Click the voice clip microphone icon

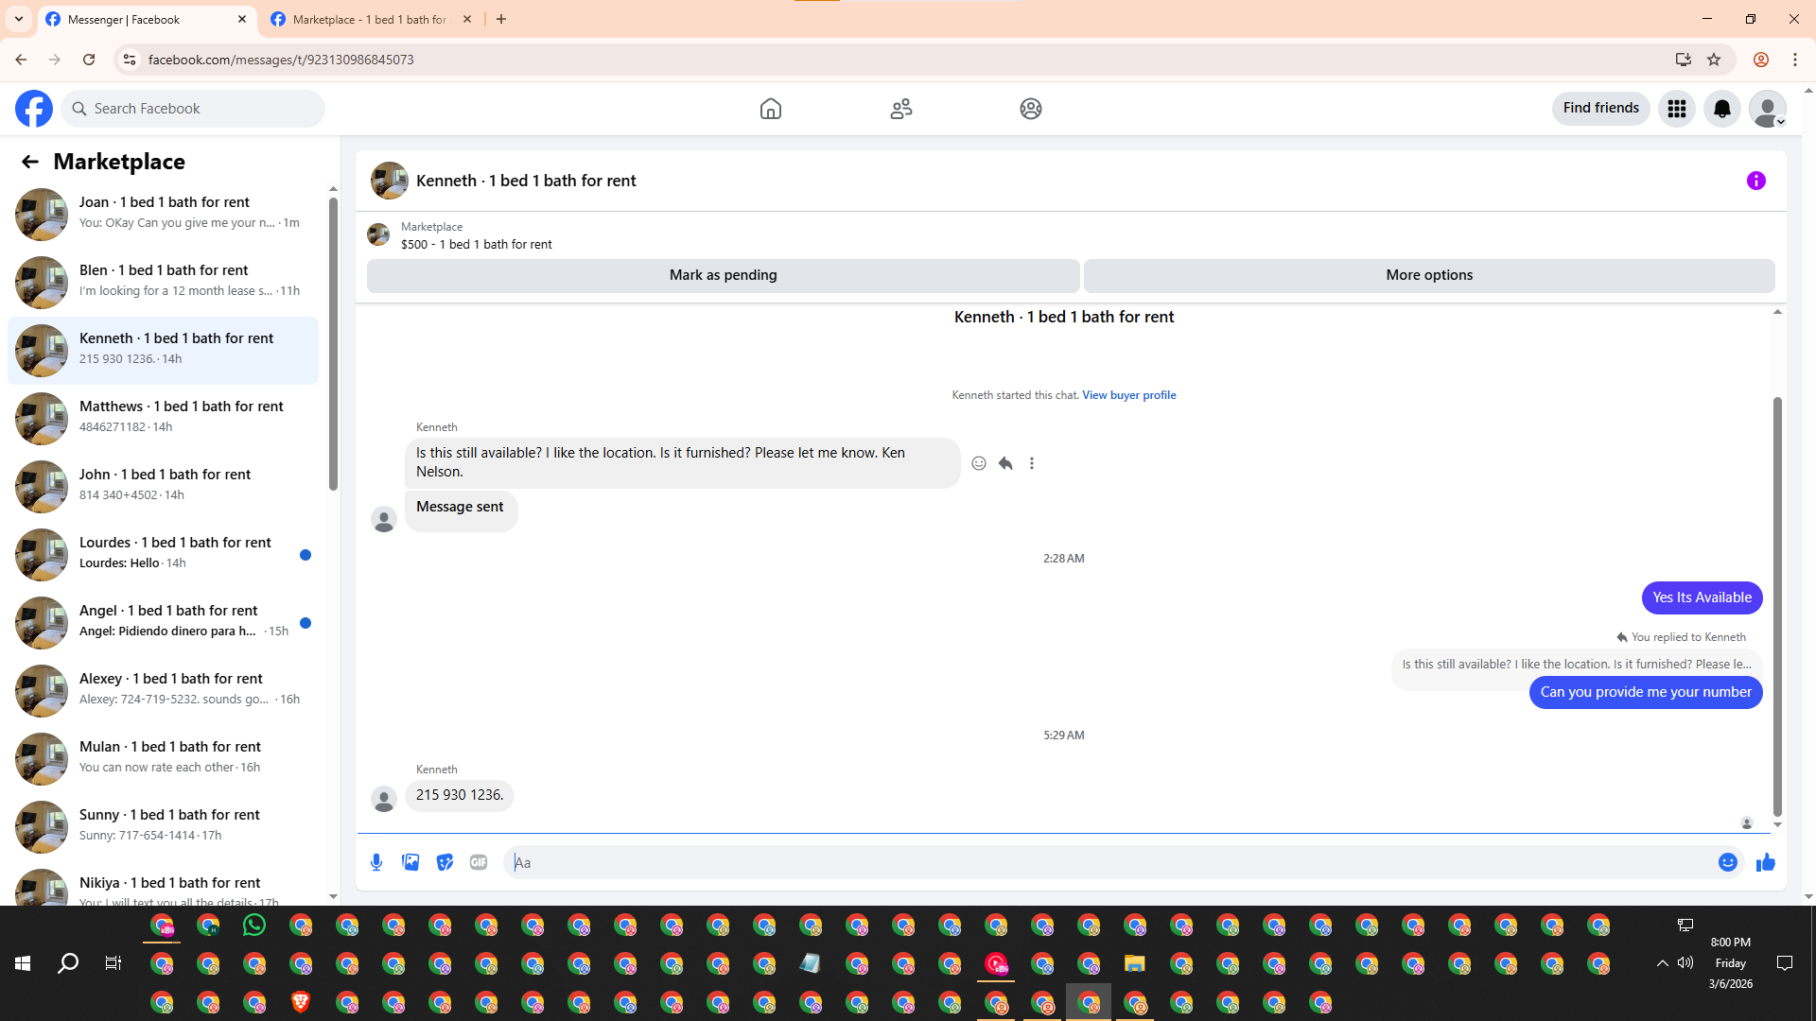point(376,862)
